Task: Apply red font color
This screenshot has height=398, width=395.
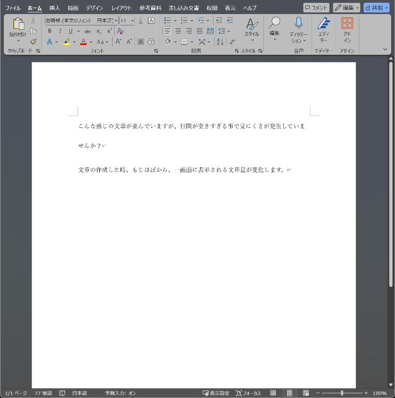Action: pyautogui.click(x=83, y=42)
